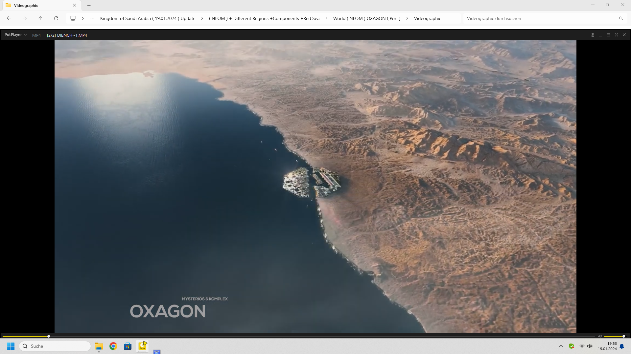Viewport: 631px width, 354px height.
Task: Click the seek bar playhead handle
Action: click(49, 336)
